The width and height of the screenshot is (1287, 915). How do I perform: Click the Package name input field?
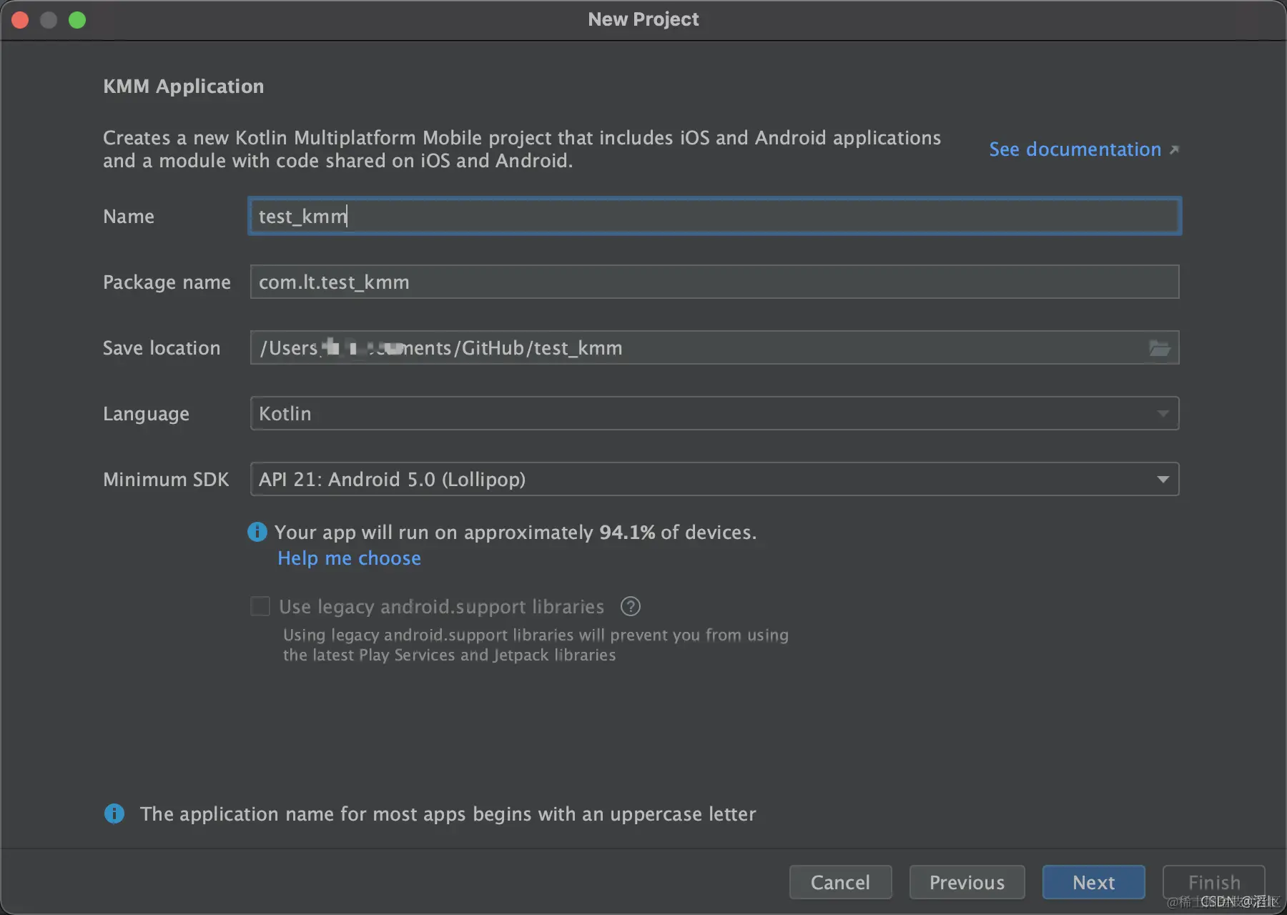(715, 282)
